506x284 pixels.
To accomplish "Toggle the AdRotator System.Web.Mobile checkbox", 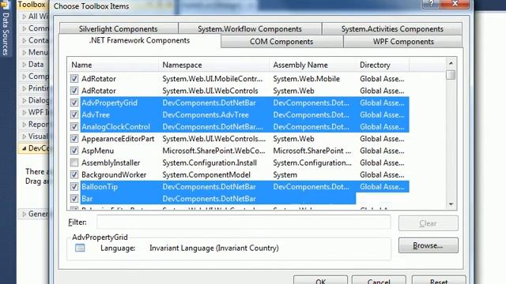I will point(74,79).
